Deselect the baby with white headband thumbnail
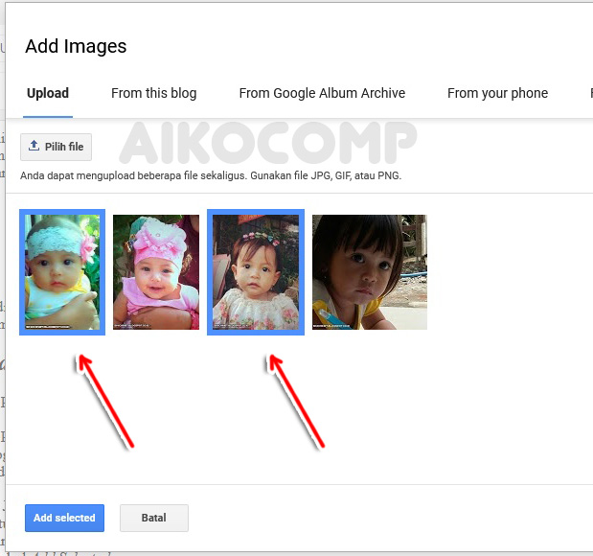 [61, 272]
